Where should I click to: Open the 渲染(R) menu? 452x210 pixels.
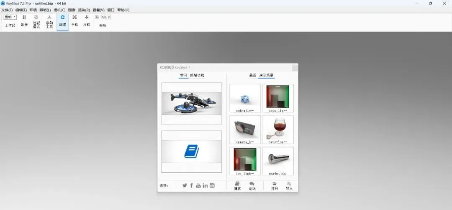click(84, 10)
